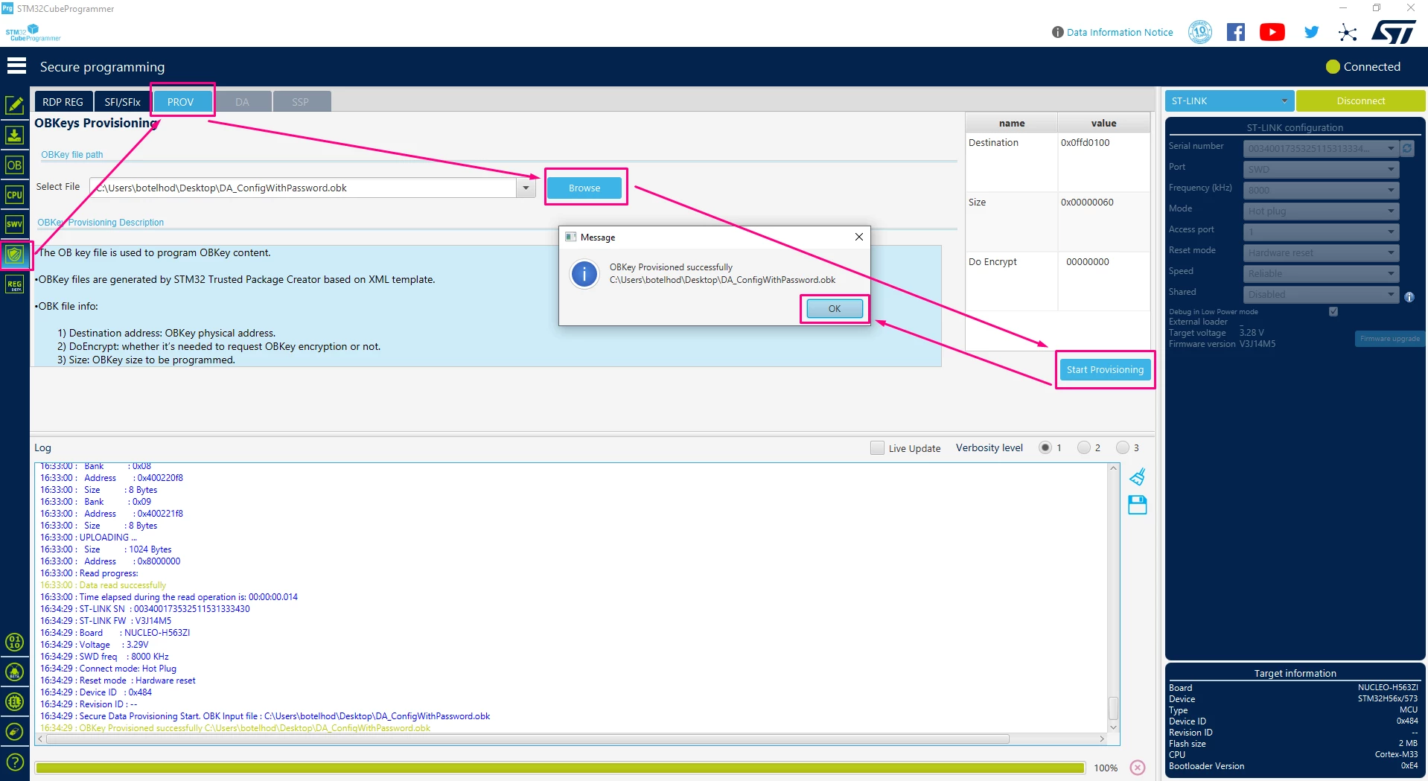Open the CPU sidebar panel icon
The image size is (1428, 781).
pyautogui.click(x=14, y=194)
